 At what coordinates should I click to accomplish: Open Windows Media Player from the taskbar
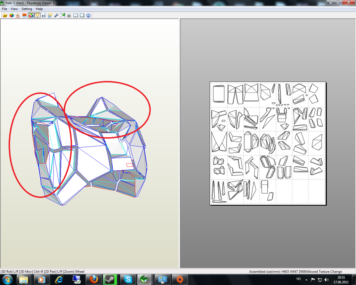pos(41,279)
